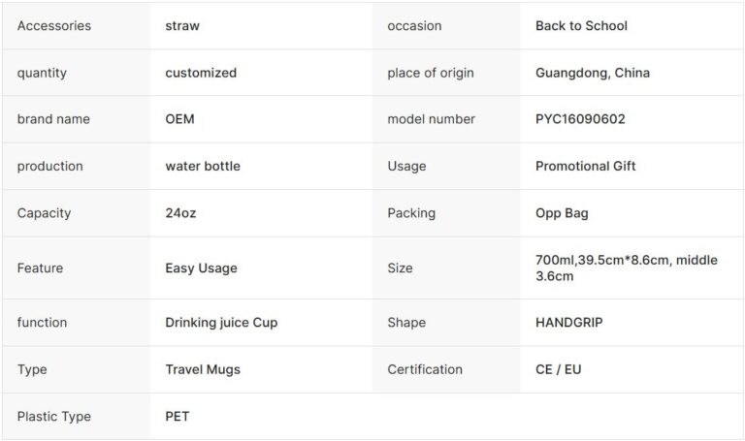Click the 'CE / EU' certification value
This screenshot has height=441, width=745.
click(559, 369)
